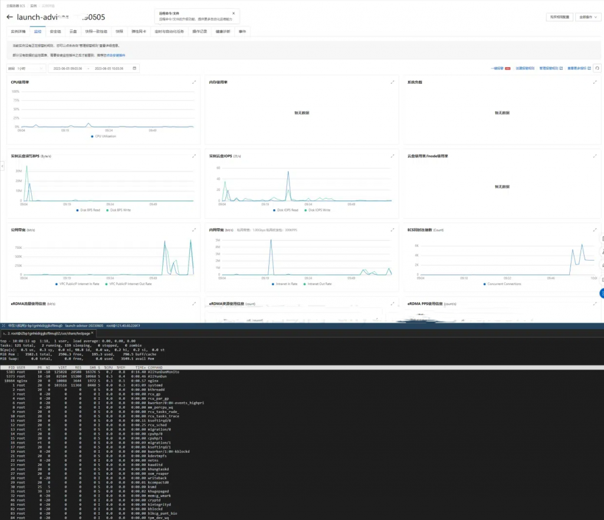
Task: Open calendar icon in the date range field
Action: tap(134, 68)
